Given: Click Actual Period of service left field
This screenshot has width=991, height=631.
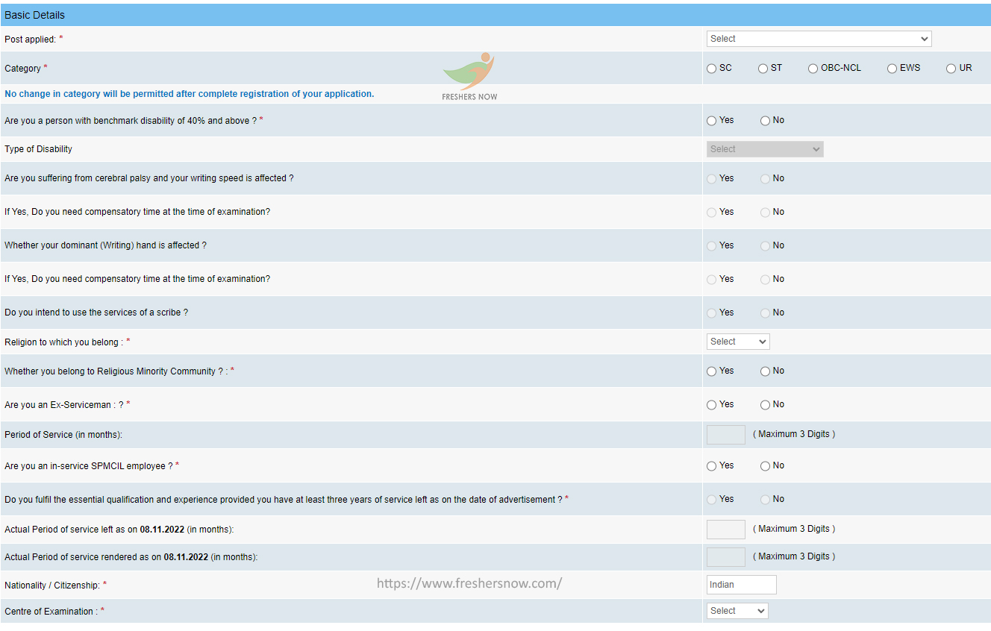Looking at the screenshot, I should (x=726, y=530).
